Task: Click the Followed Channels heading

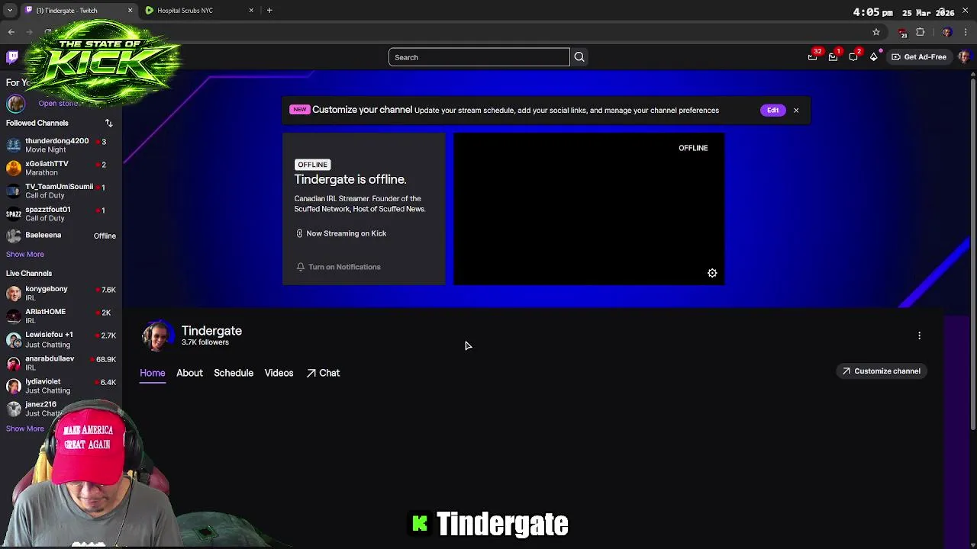Action: (37, 123)
